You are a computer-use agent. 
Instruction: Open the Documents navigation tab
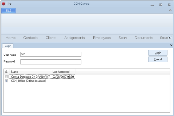coord(144,38)
